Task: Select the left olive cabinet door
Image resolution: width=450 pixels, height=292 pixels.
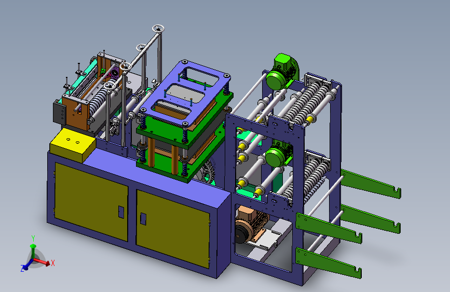Action: tap(91, 202)
